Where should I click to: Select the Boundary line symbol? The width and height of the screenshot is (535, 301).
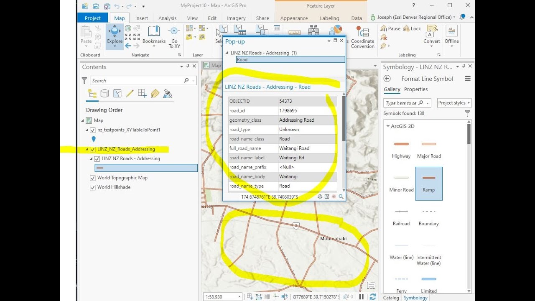click(x=429, y=217)
